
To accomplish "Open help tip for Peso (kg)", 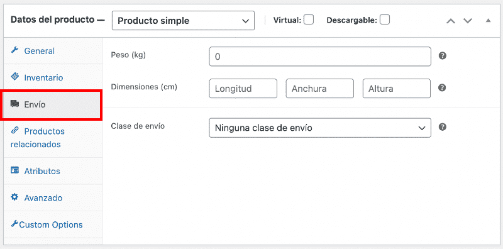I will [x=443, y=56].
